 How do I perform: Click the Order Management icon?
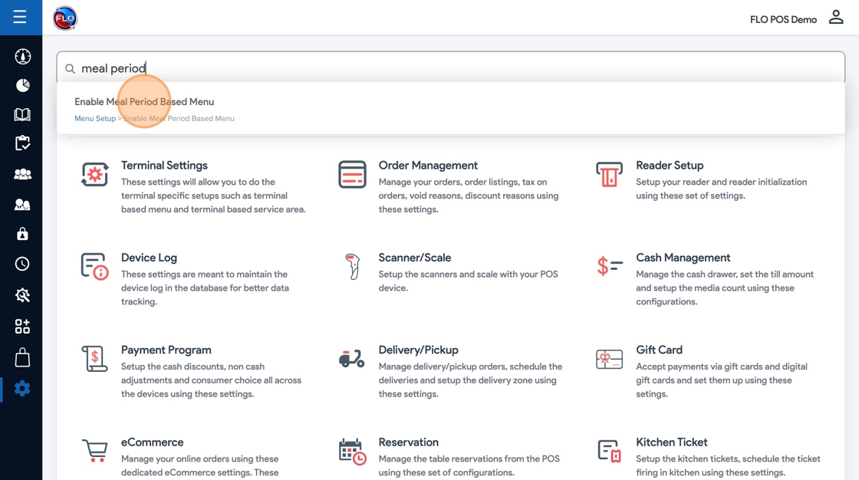[x=352, y=175]
